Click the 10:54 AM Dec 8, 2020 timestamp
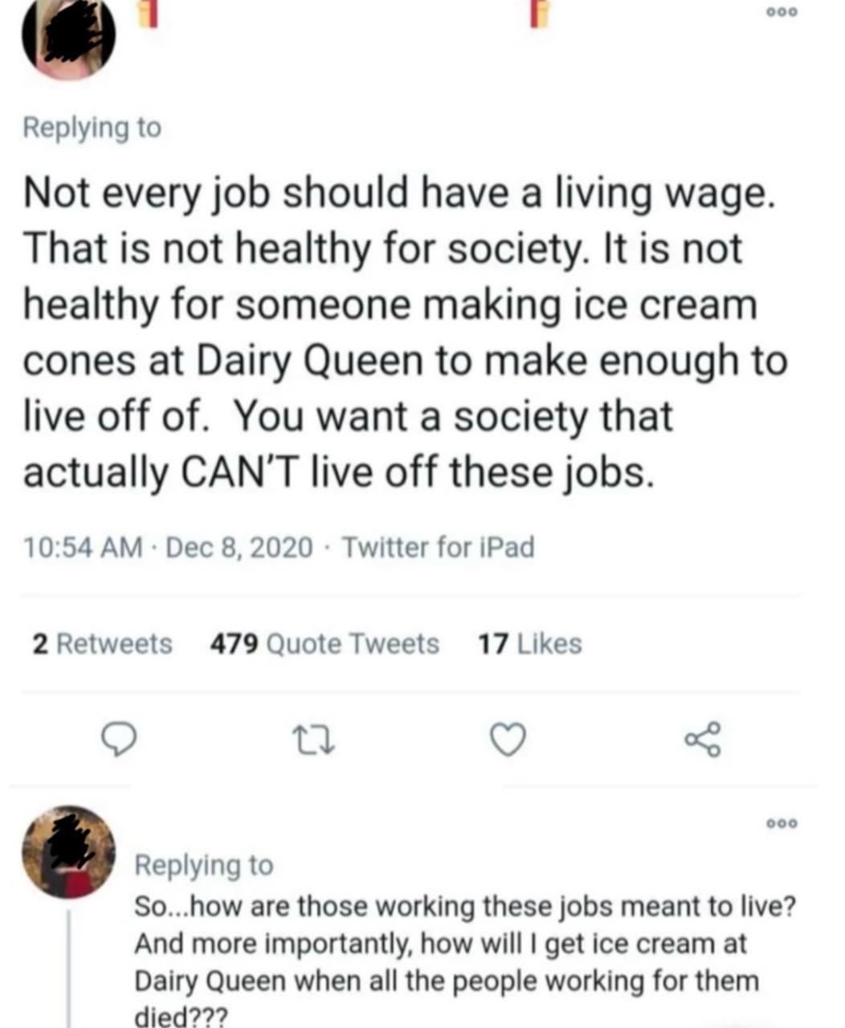845x1028 pixels. [169, 548]
